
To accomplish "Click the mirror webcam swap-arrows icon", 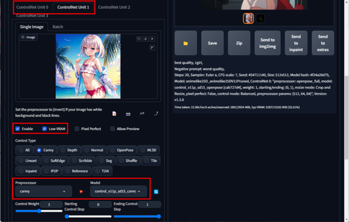I will [x=142, y=114].
